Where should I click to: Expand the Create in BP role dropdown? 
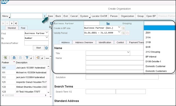tap(119, 27)
